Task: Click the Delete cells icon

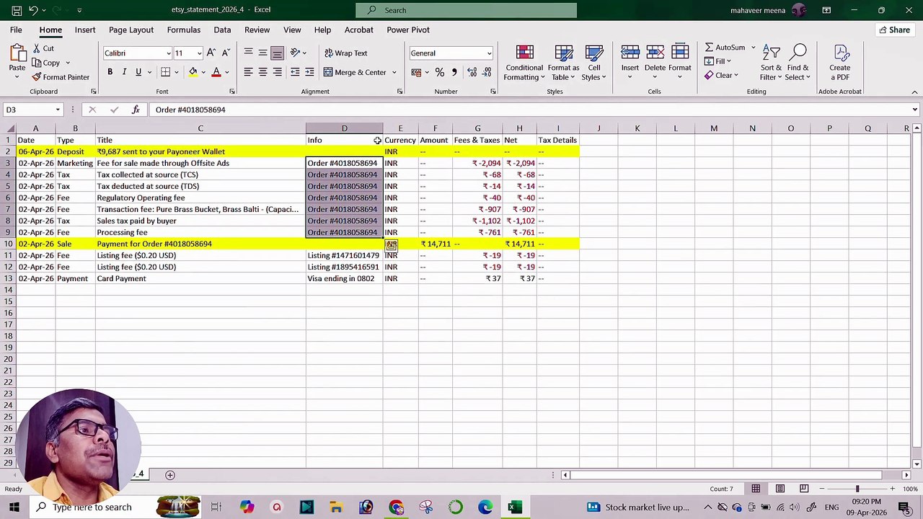Action: pos(655,53)
